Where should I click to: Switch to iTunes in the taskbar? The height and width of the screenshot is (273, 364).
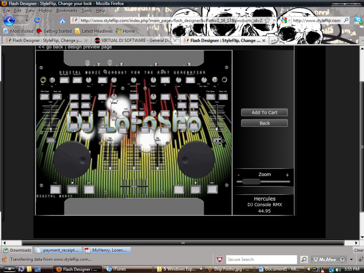[127, 269]
